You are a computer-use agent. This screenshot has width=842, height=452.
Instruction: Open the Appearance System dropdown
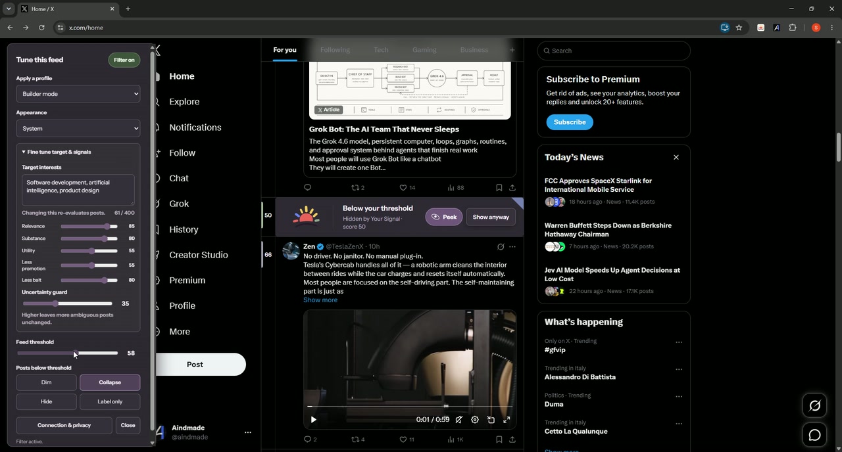[x=78, y=129]
